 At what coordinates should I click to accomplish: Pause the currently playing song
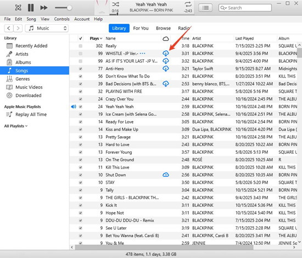pyautogui.click(x=31, y=8)
